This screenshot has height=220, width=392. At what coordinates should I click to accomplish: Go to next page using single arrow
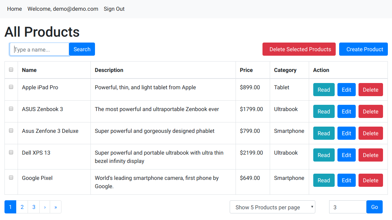pyautogui.click(x=45, y=207)
